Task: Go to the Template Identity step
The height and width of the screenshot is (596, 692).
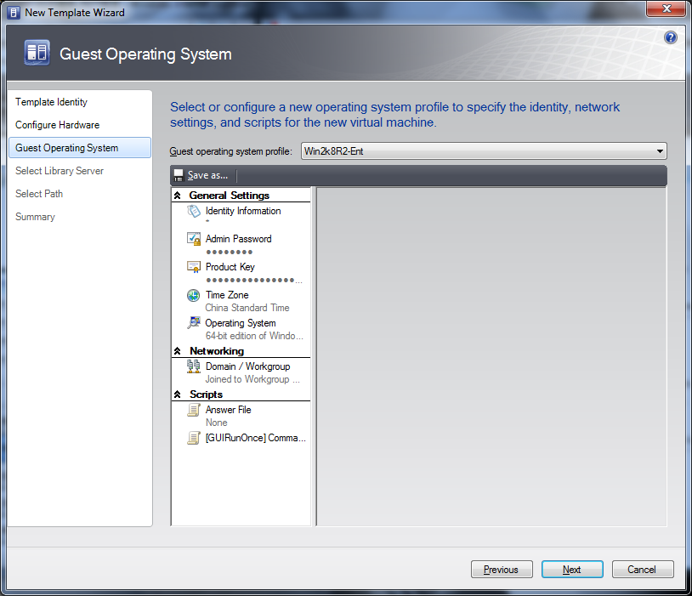Action: click(x=51, y=102)
